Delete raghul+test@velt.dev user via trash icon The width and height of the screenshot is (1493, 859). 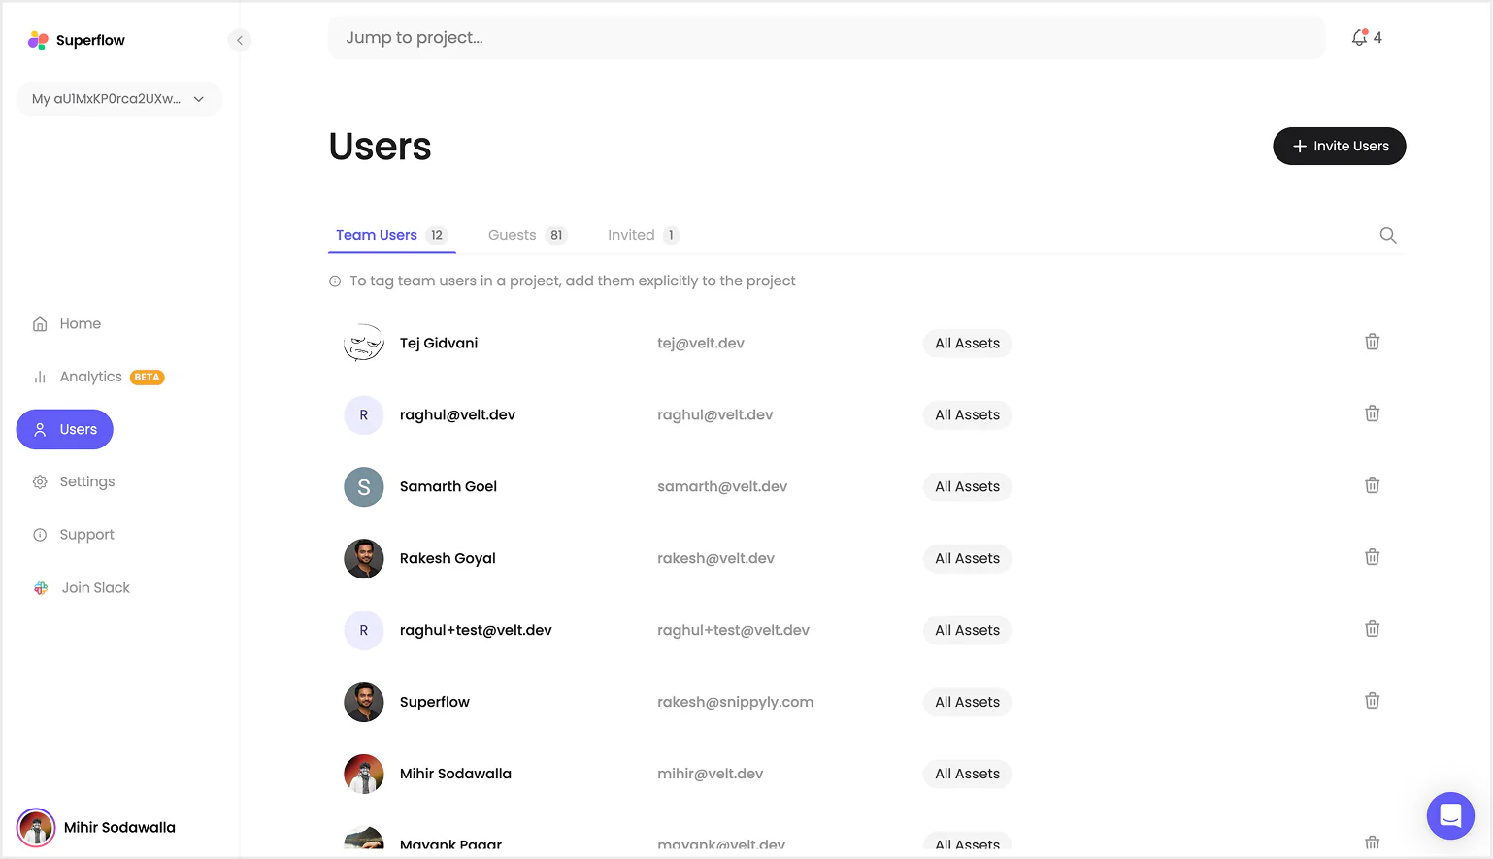tap(1373, 629)
